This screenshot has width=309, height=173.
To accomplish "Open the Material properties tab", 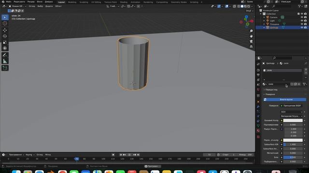I will [x=258, y=131].
